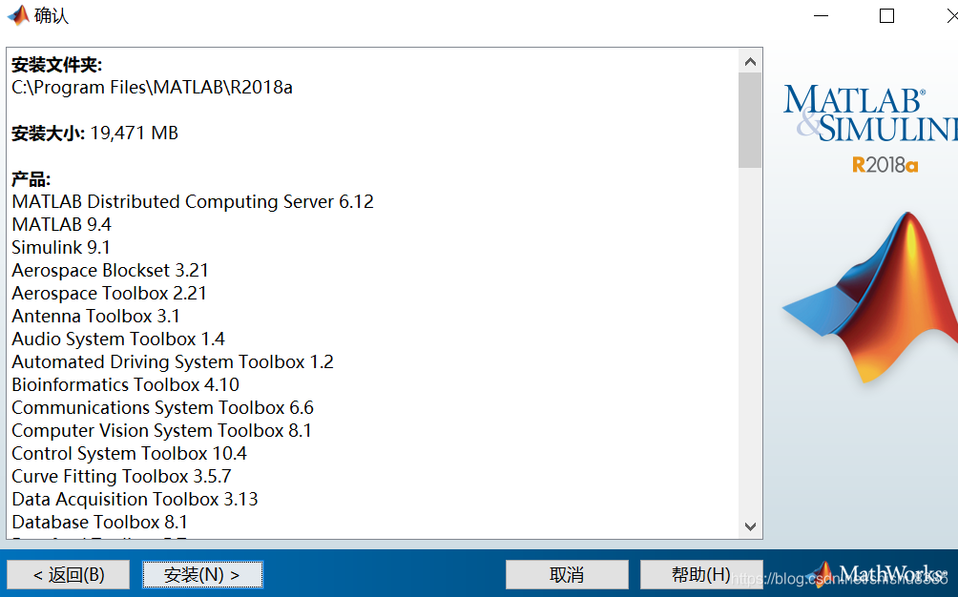Select Data Acquisition Toolbox 3.13
This screenshot has height=597, width=958.
coord(135,500)
